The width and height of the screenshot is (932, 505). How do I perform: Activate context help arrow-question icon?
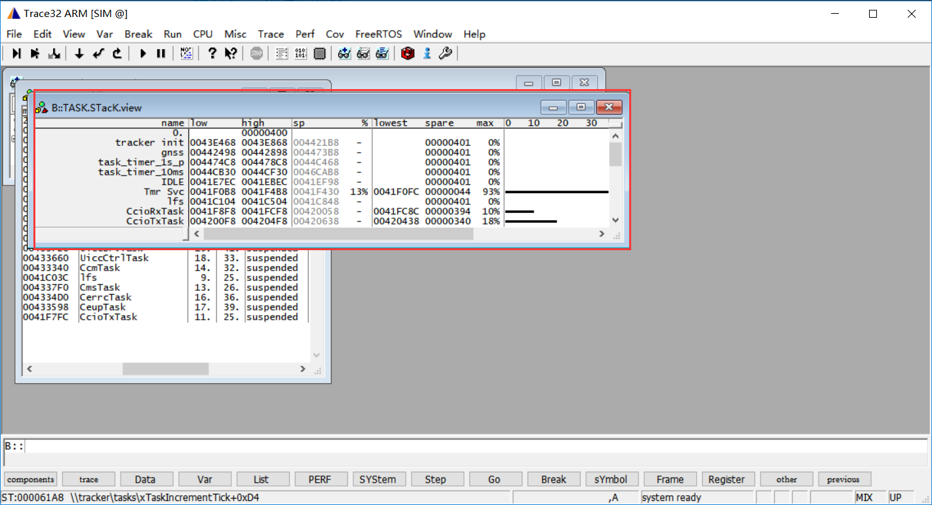(231, 54)
